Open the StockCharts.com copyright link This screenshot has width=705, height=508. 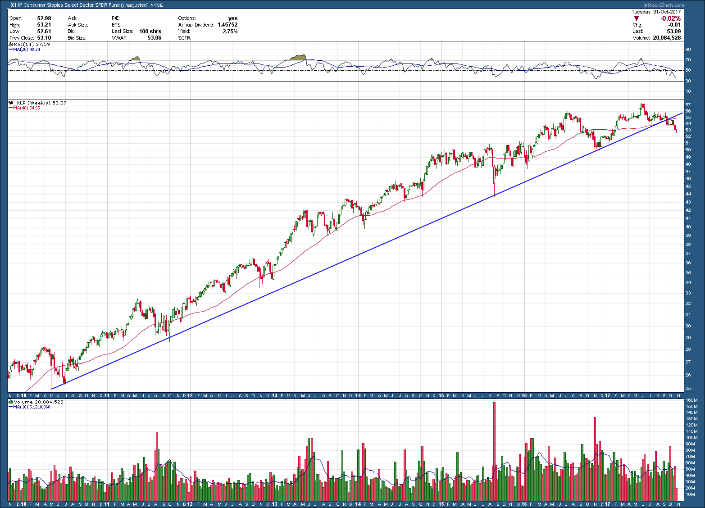663,5
